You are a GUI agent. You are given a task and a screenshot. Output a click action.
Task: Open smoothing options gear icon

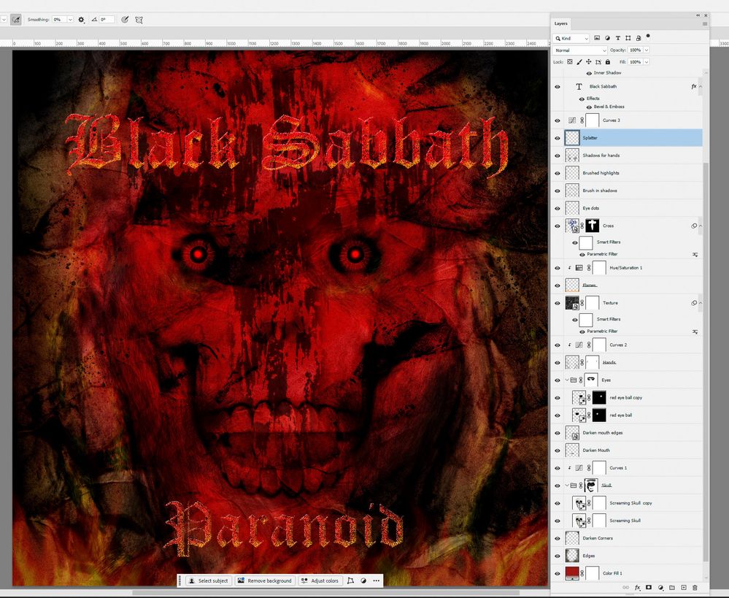pyautogui.click(x=81, y=20)
